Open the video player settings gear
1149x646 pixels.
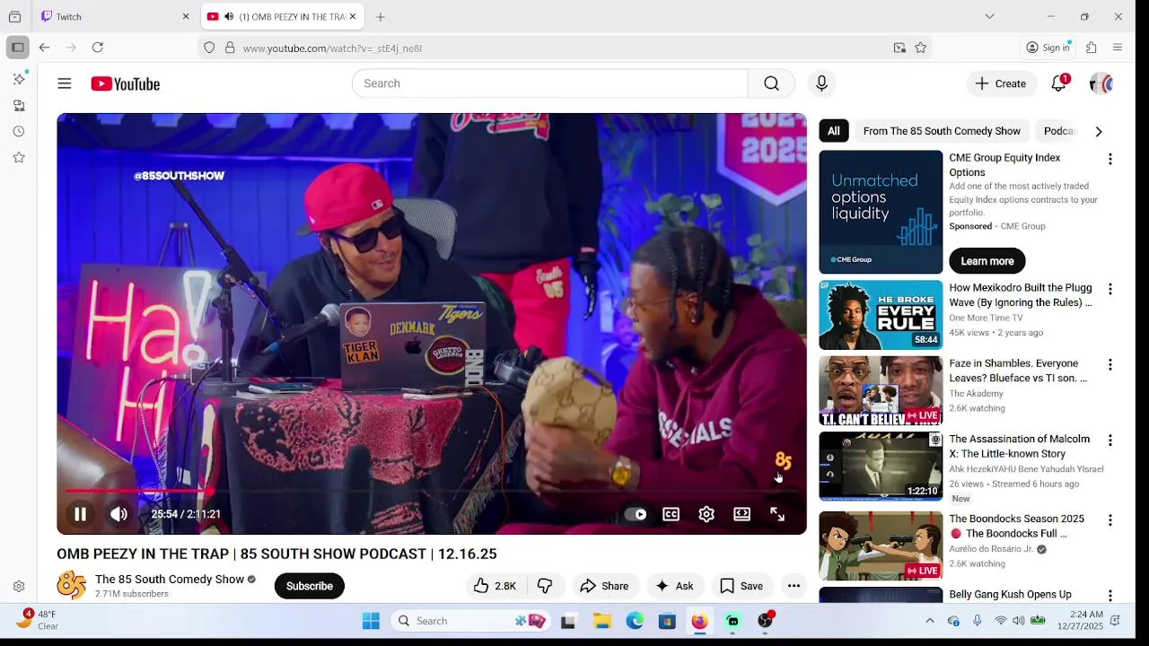pyautogui.click(x=706, y=514)
